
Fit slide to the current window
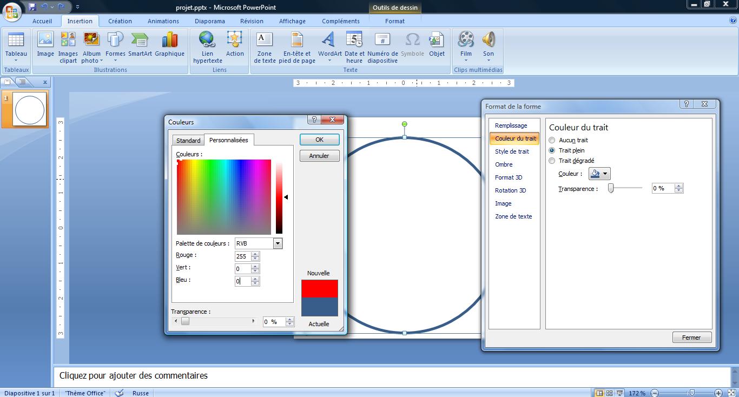(731, 393)
